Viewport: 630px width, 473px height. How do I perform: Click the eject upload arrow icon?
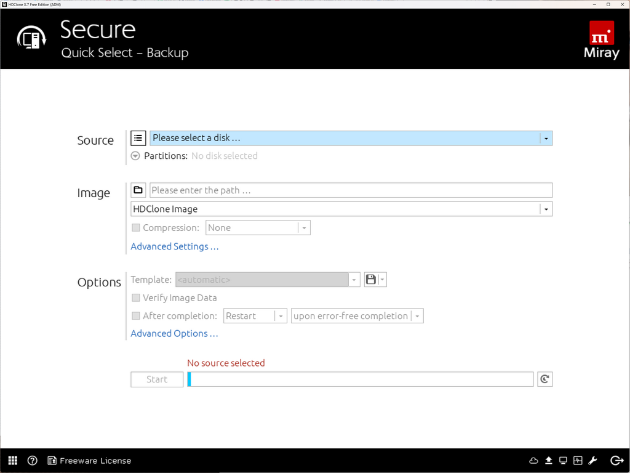point(548,461)
